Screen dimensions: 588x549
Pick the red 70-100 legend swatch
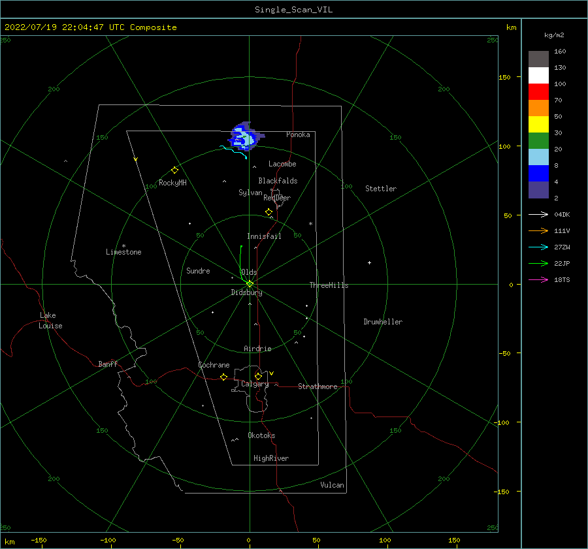click(x=538, y=92)
